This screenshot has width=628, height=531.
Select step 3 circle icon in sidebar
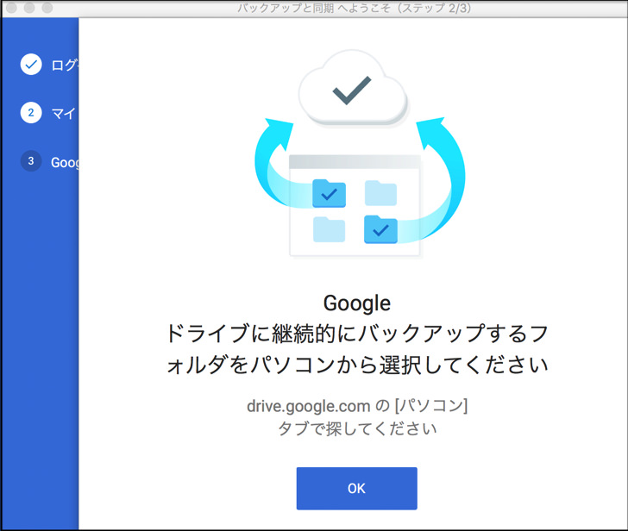pyautogui.click(x=31, y=161)
